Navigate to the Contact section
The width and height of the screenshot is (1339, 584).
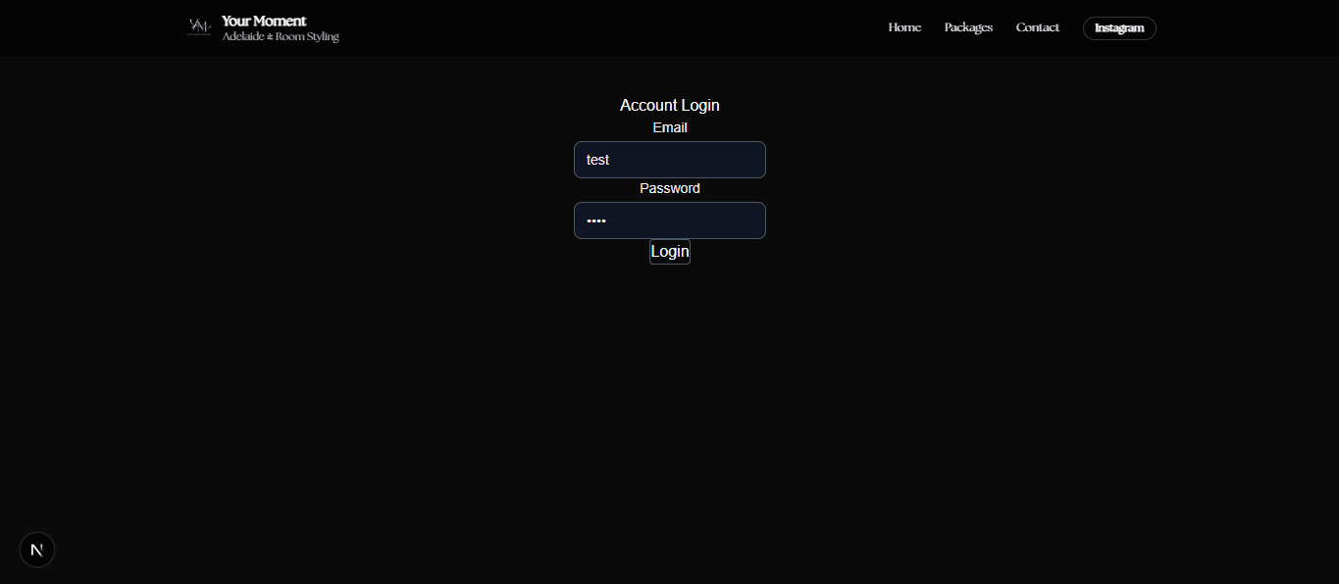point(1037,27)
